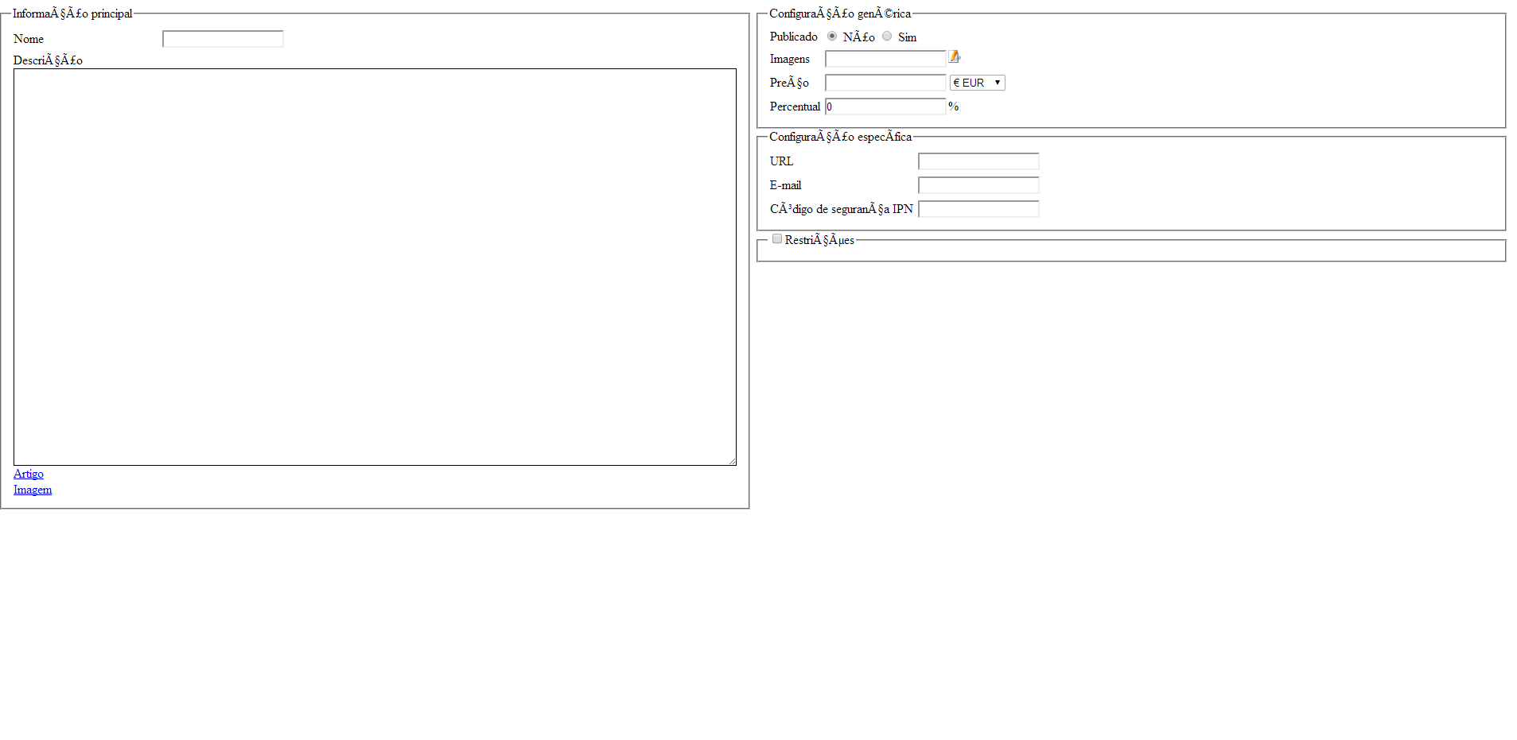
Task: Click the Percentual field showing 0
Action: pos(885,107)
